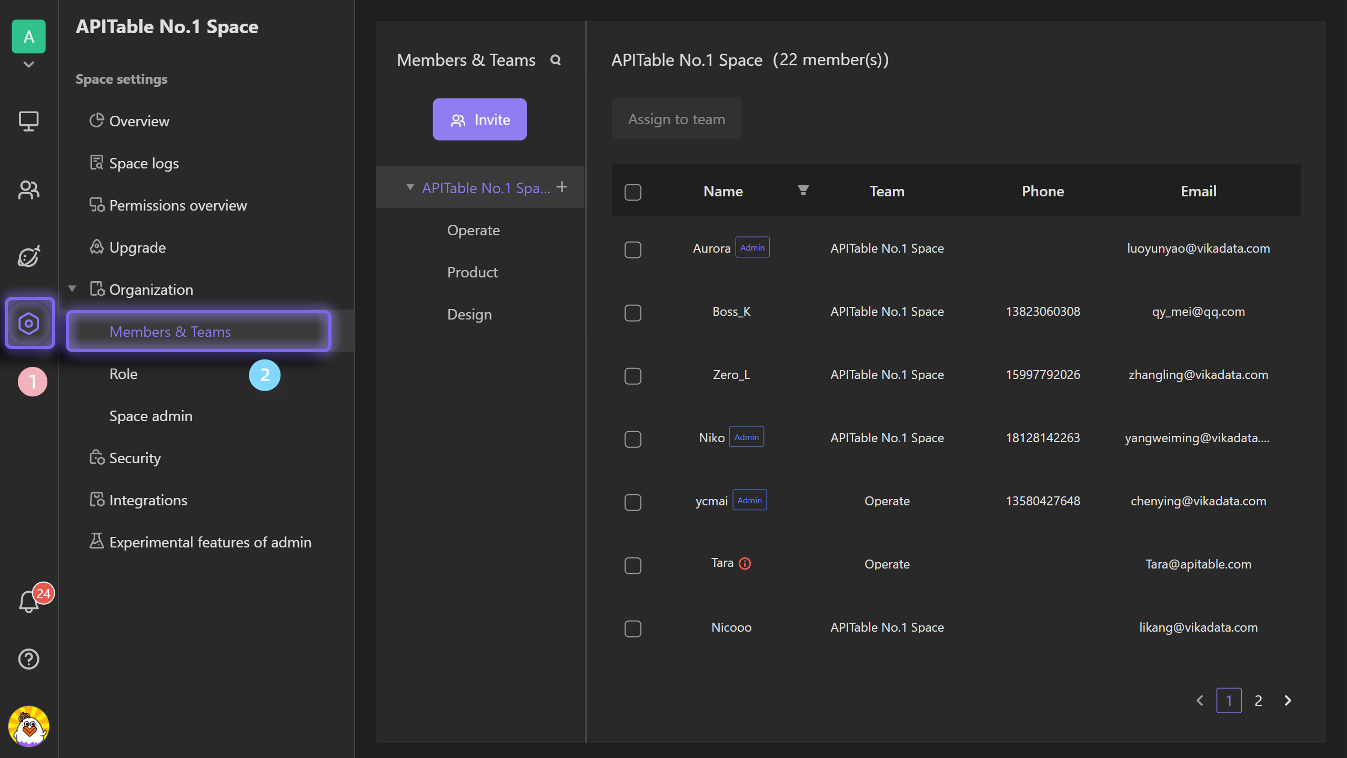The height and width of the screenshot is (758, 1347).
Task: Check the Tara row checkbox
Action: coord(633,565)
